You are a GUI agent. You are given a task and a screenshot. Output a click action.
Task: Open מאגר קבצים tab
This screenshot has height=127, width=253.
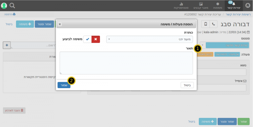click(x=201, y=6)
